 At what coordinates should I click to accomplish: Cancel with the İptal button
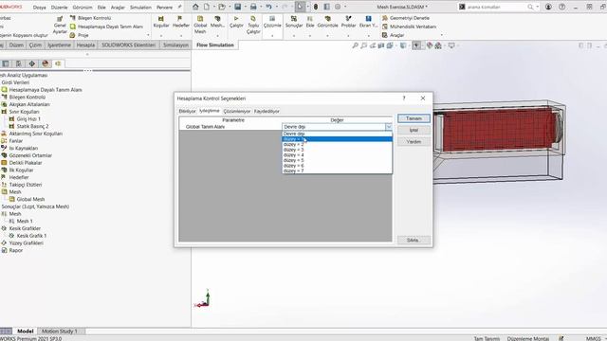[414, 130]
